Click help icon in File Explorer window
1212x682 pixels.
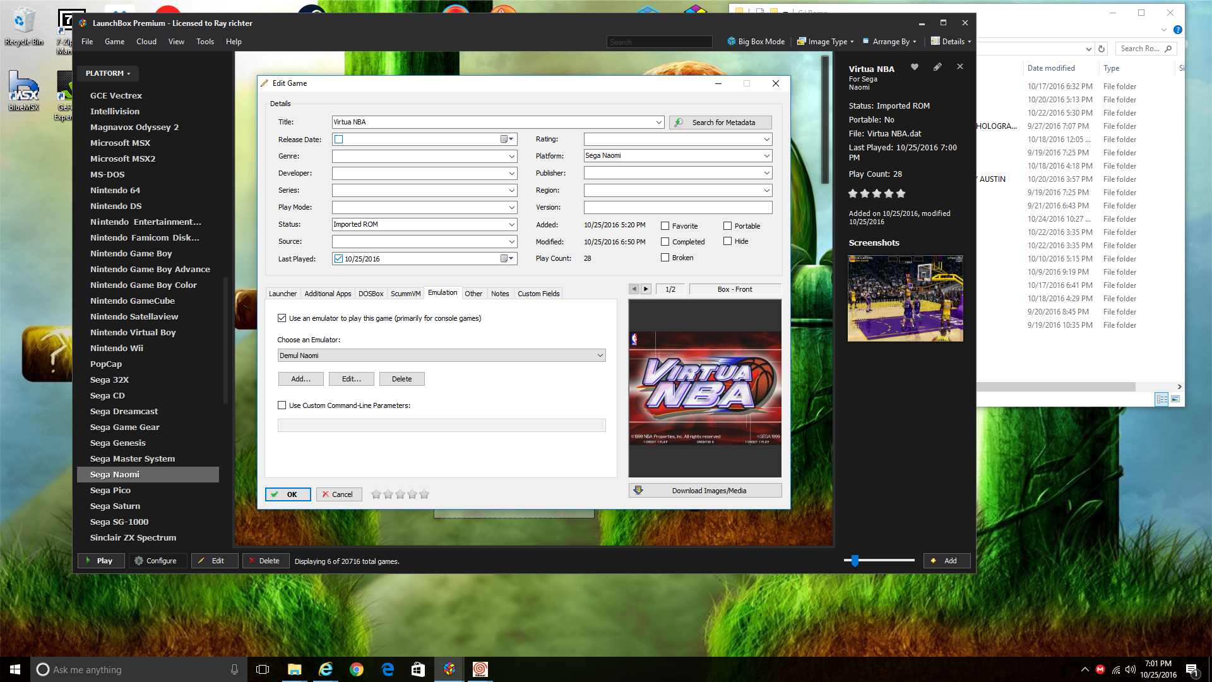click(x=1177, y=30)
